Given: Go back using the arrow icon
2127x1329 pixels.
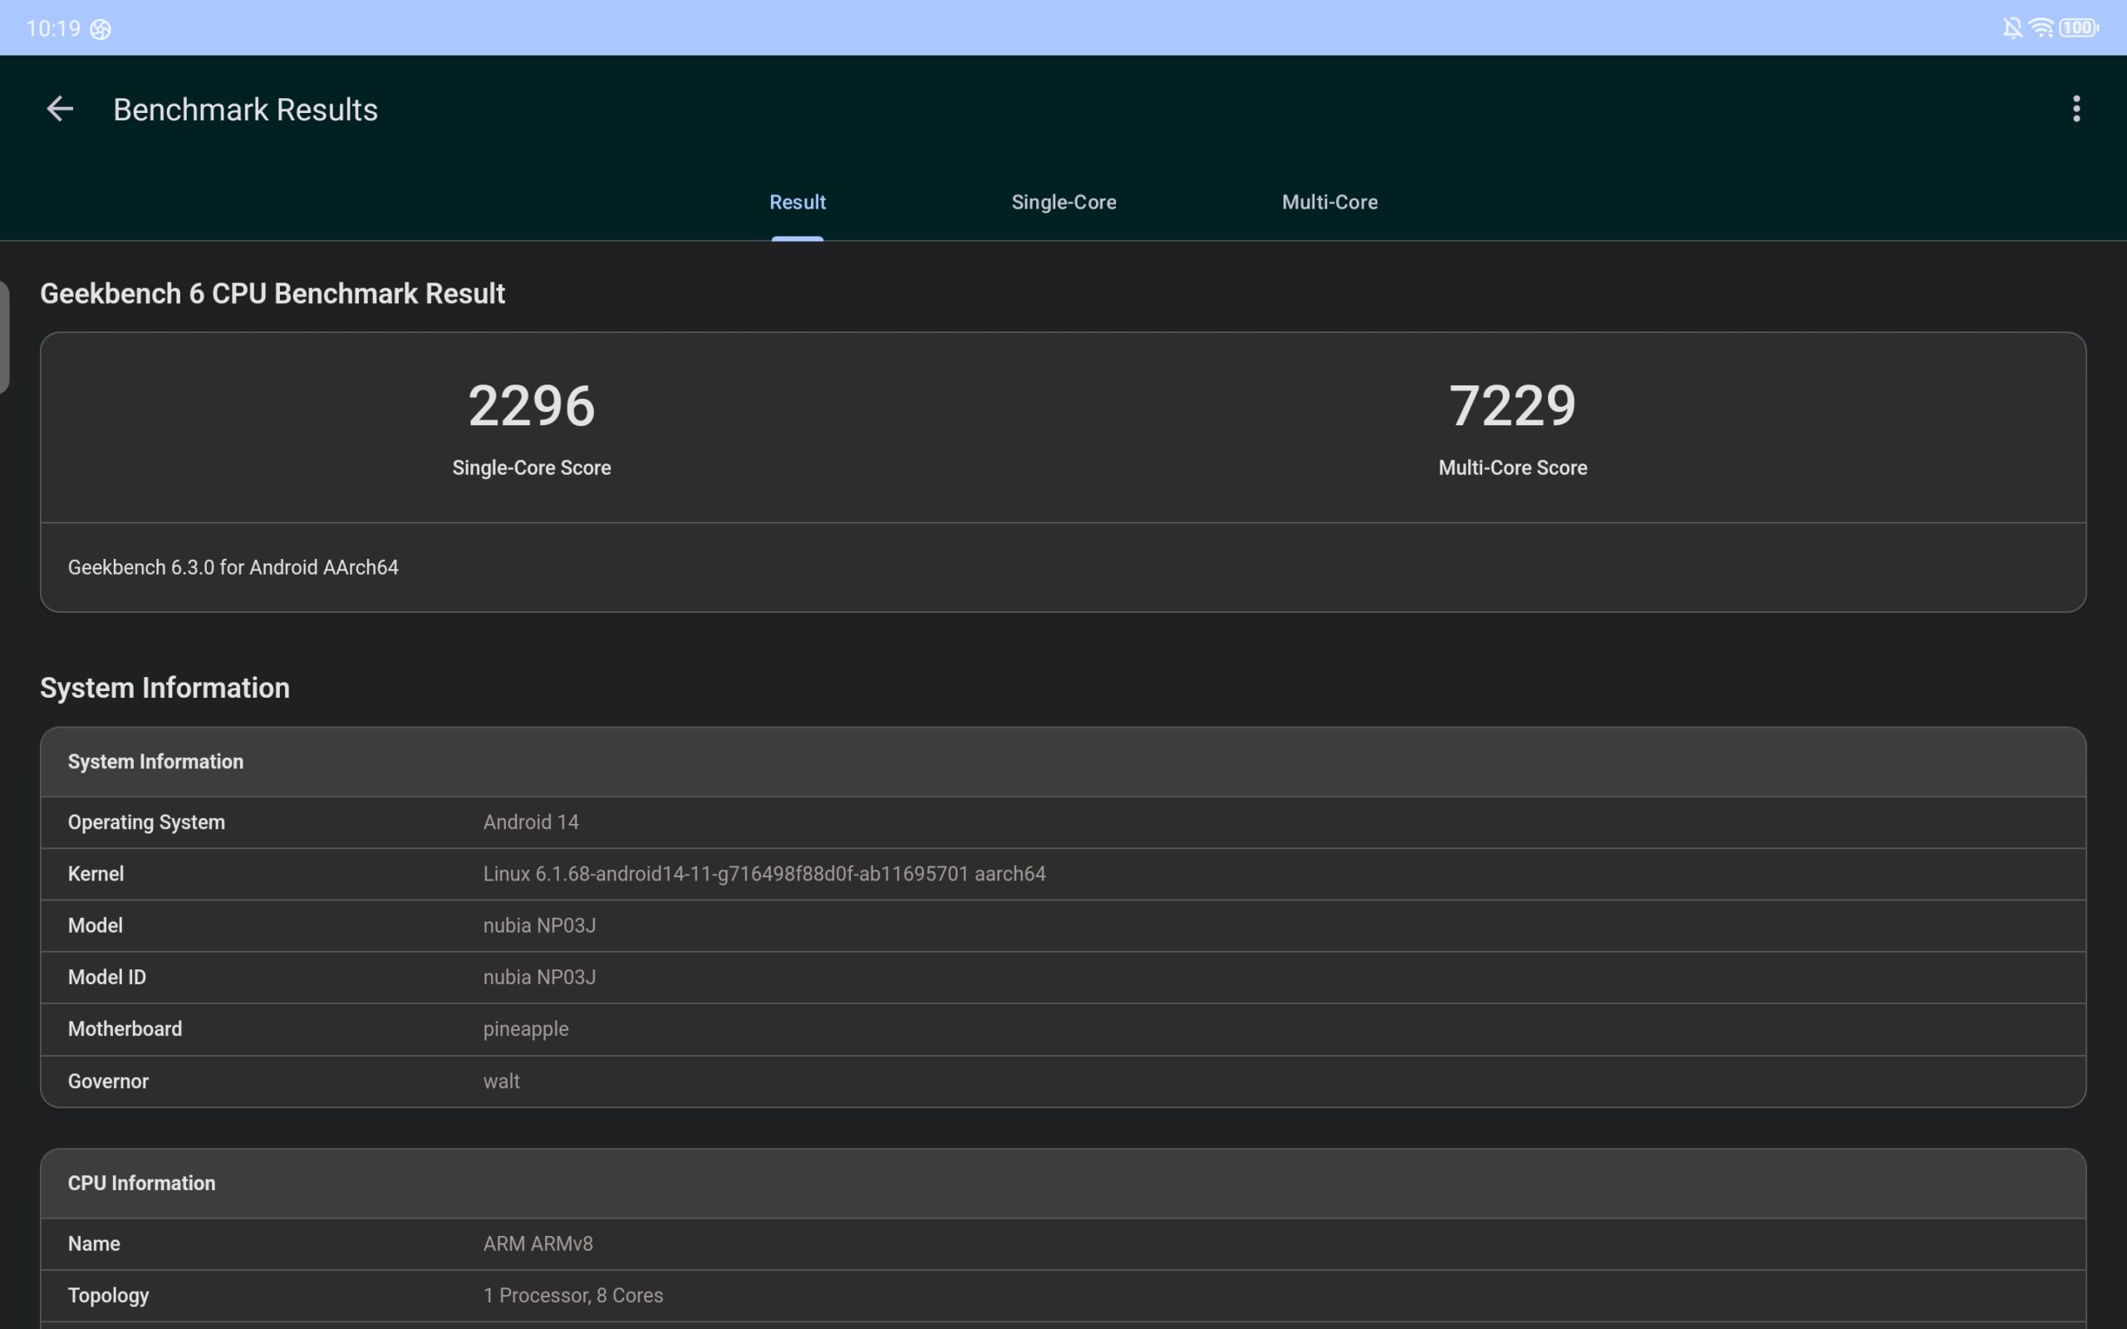Looking at the screenshot, I should [x=60, y=109].
